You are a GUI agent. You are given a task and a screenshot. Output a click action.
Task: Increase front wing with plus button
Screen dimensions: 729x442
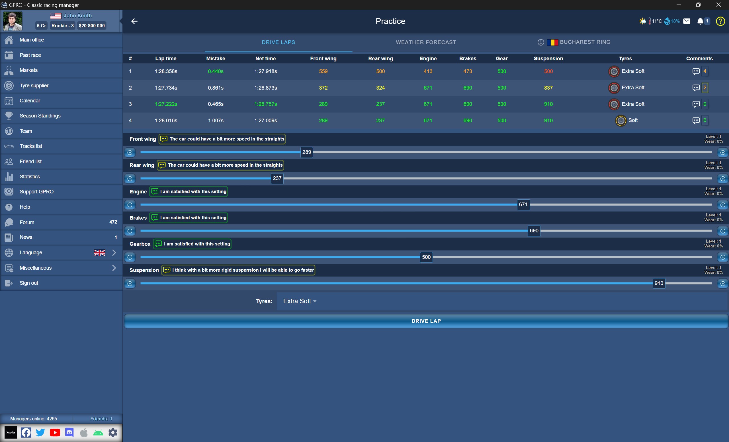point(722,152)
